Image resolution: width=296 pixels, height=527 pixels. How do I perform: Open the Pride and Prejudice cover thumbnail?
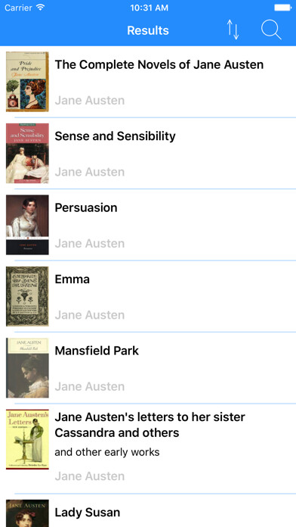tap(27, 82)
